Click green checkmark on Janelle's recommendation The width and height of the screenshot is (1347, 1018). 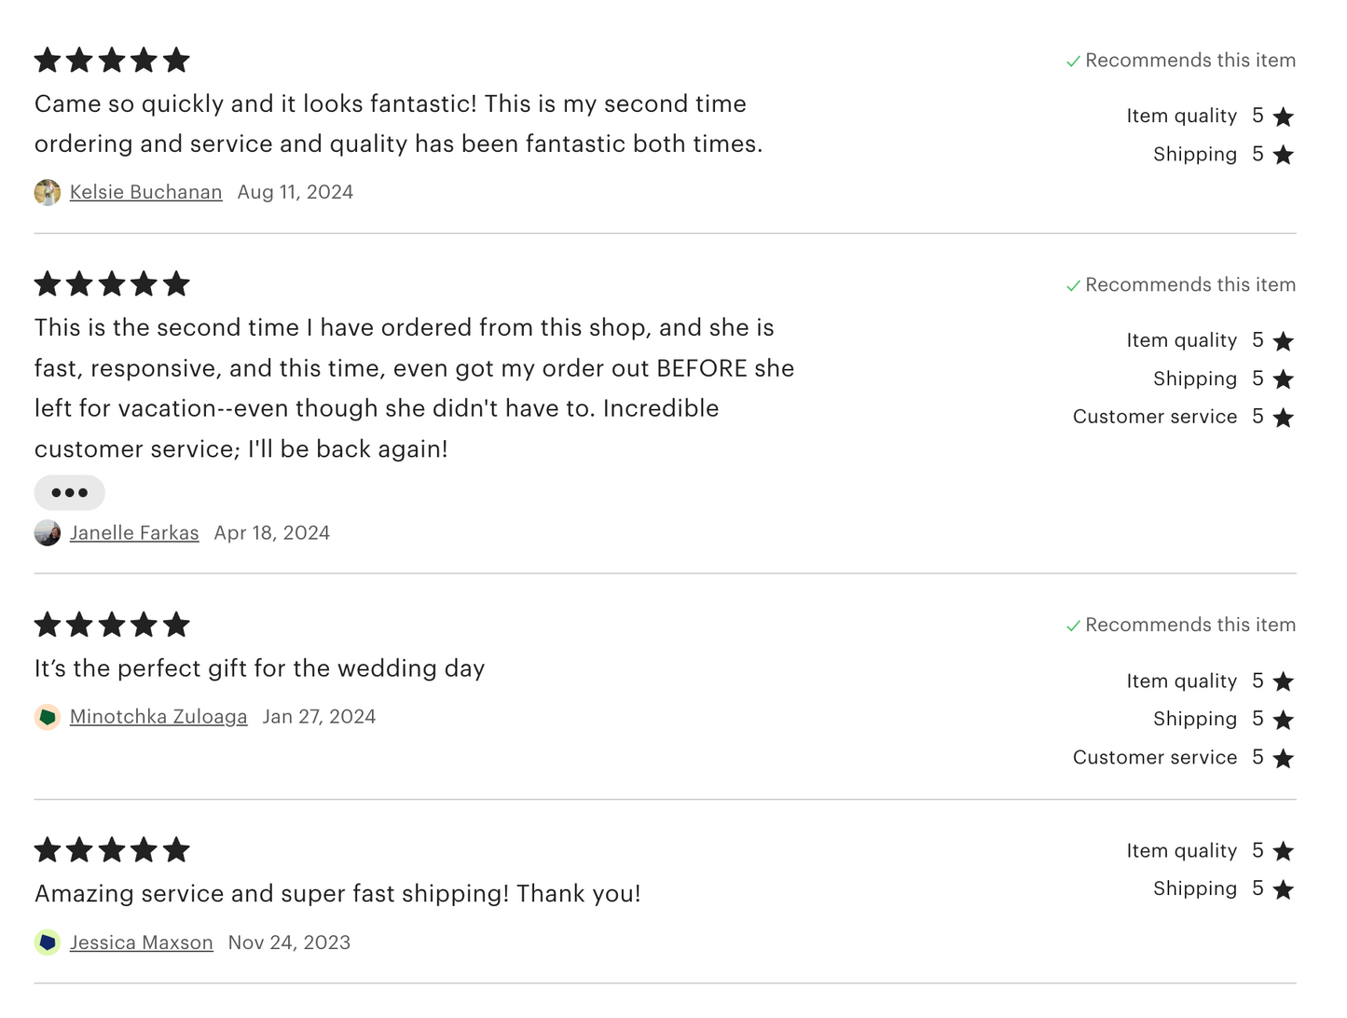pos(1073,286)
